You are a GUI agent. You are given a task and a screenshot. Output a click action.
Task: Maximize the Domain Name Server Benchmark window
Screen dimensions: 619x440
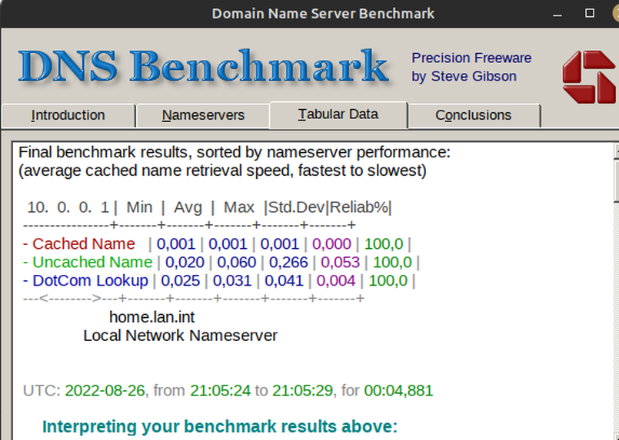[x=589, y=13]
